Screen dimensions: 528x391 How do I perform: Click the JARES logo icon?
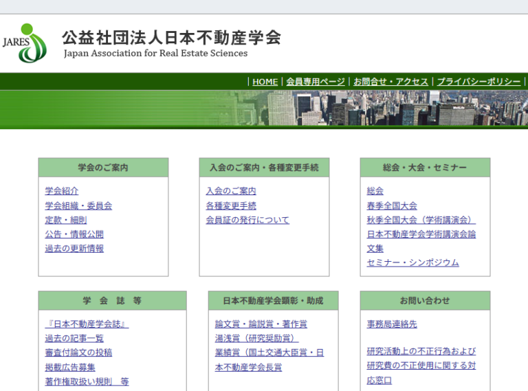[26, 43]
